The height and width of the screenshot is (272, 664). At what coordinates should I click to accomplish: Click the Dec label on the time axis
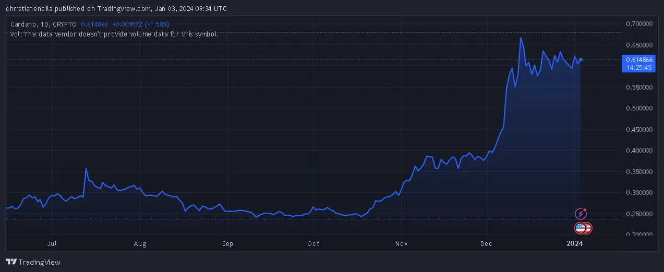click(x=487, y=243)
